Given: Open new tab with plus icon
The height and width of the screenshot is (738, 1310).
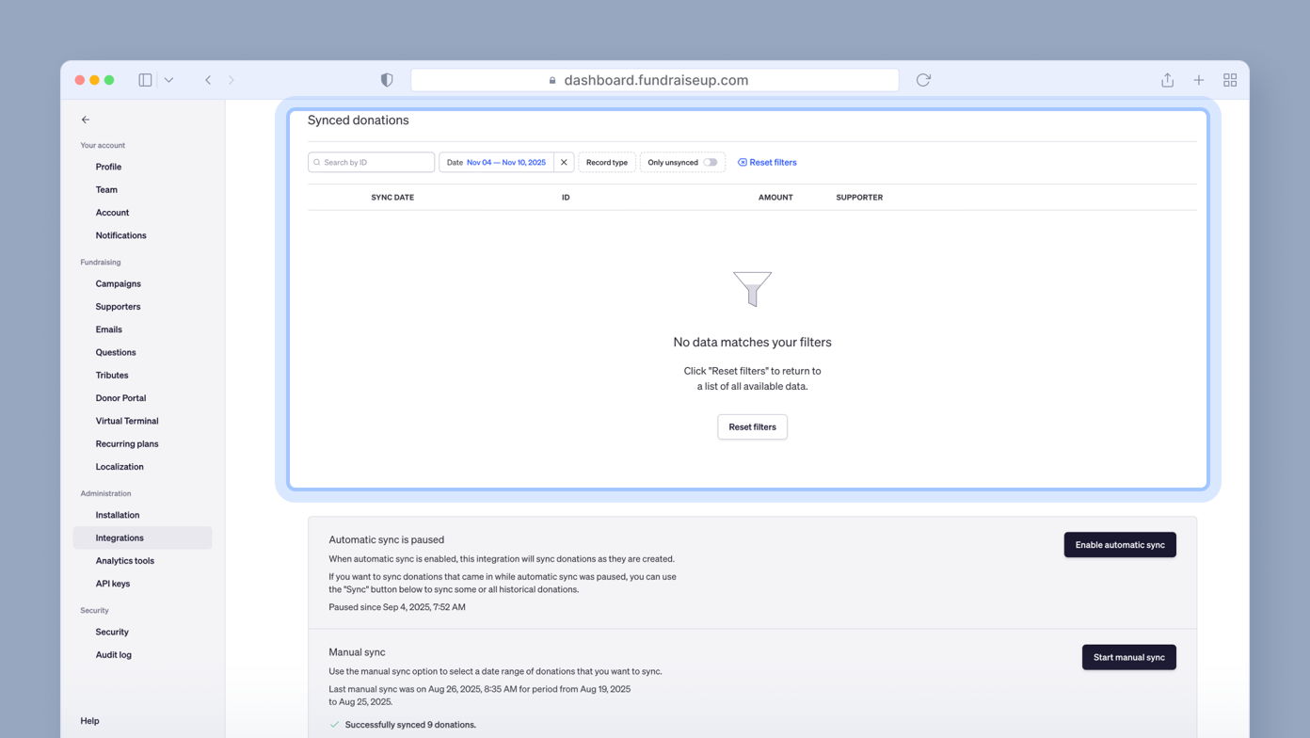Looking at the screenshot, I should [1198, 80].
